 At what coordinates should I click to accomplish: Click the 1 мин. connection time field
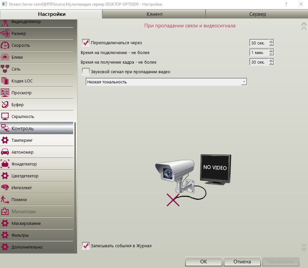click(259, 52)
